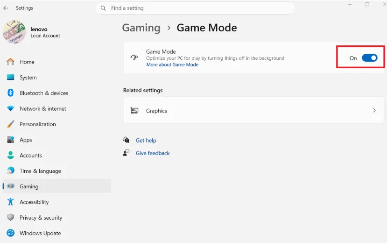Click the Graphics related setting label
Viewport: 387px width, 243px height.
click(156, 111)
